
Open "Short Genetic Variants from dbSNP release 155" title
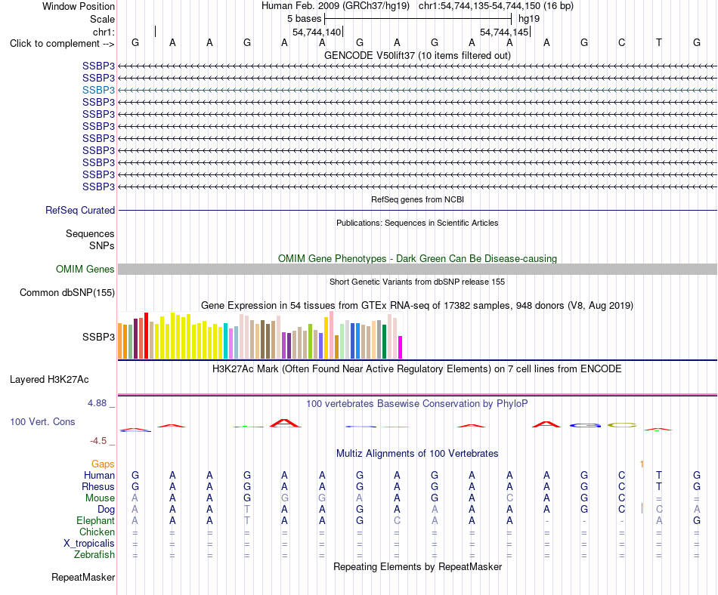417,282
